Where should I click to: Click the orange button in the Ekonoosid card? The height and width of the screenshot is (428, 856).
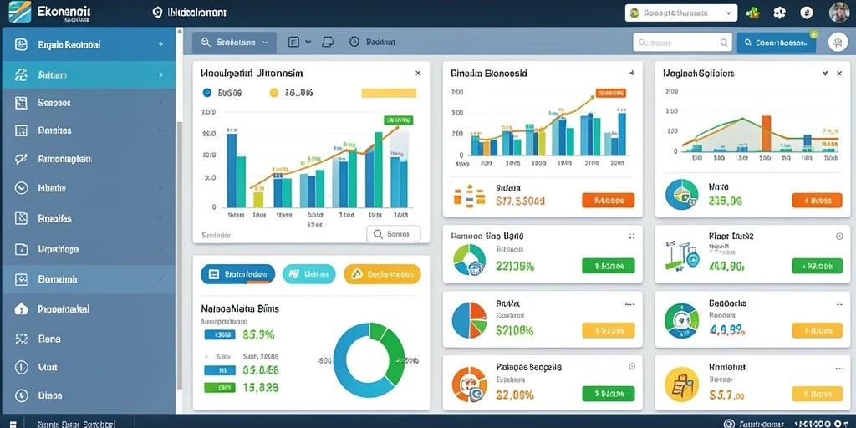coord(609,201)
